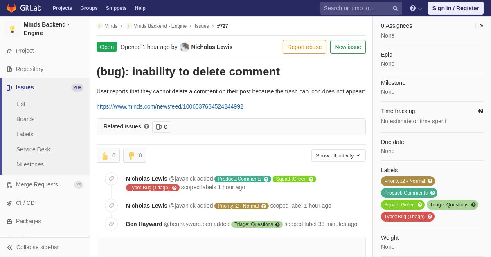Click the New issue button
Image resolution: width=491 pixels, height=257 pixels.
point(348,47)
